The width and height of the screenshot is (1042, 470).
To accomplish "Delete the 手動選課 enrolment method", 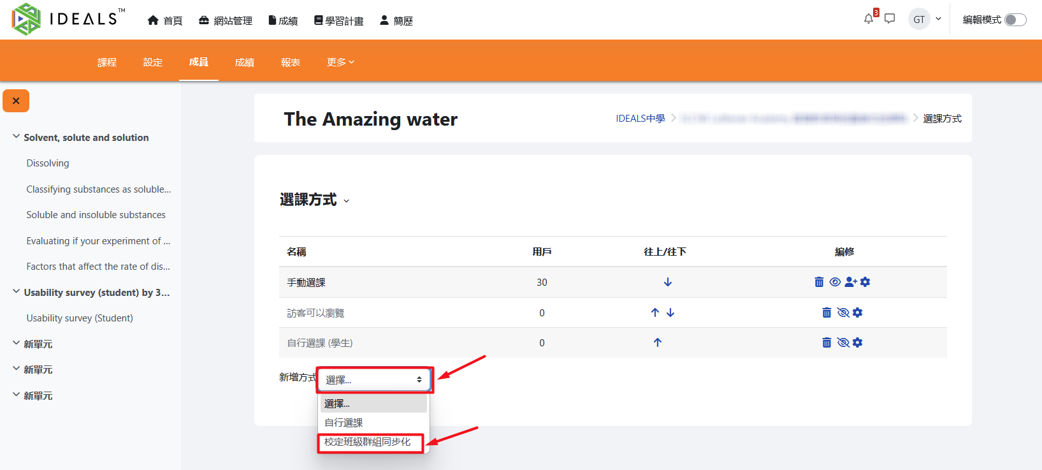I will [819, 282].
